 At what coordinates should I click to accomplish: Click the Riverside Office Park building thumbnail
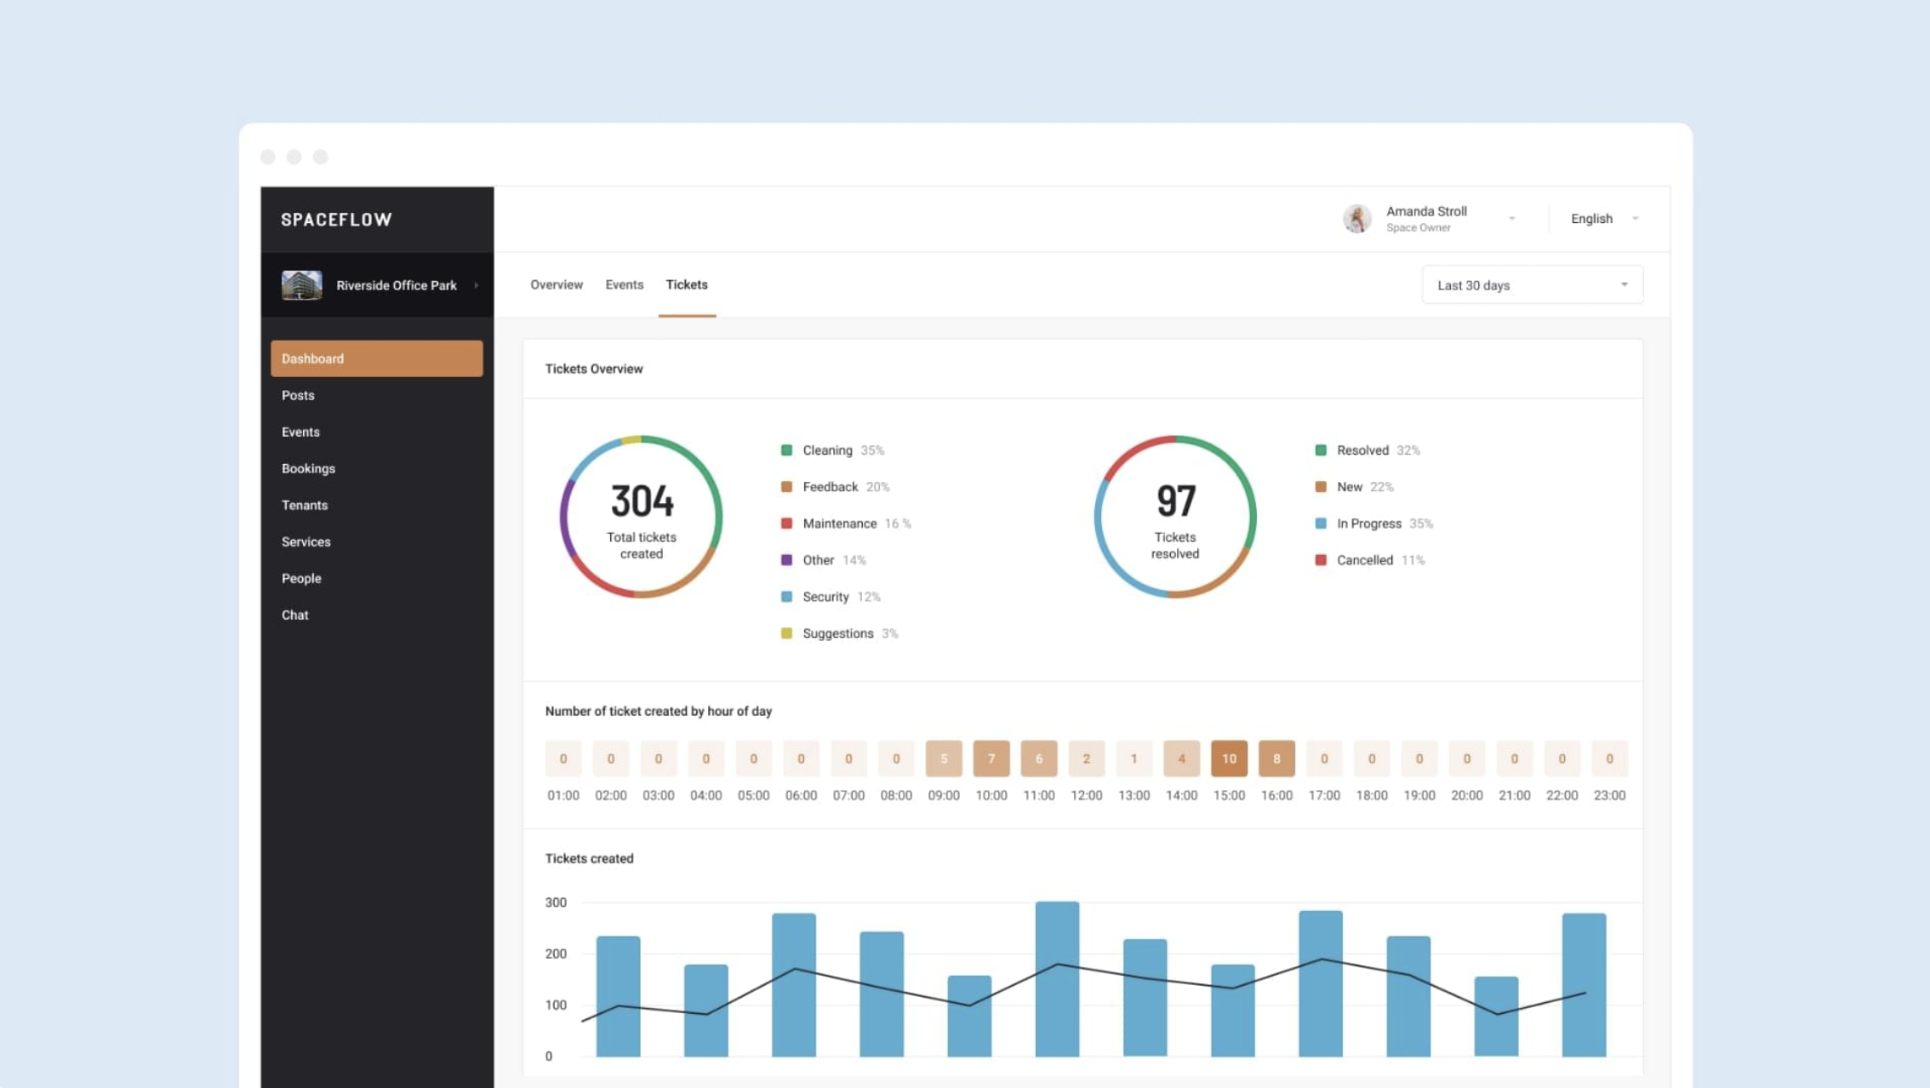(301, 285)
